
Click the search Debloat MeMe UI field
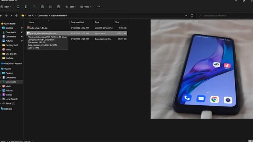(x=225, y=16)
